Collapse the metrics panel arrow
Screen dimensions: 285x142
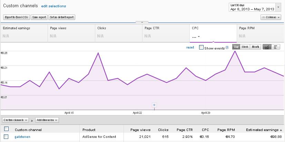pos(142,22)
